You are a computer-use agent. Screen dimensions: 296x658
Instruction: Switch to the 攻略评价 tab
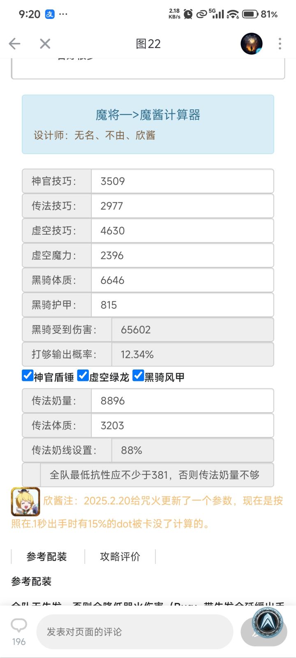[120, 556]
